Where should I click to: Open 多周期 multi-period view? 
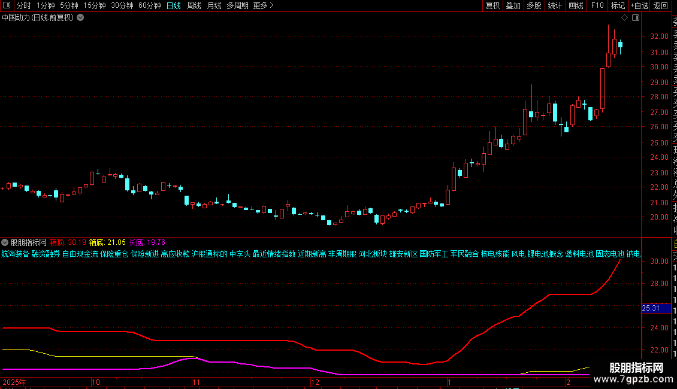(237, 5)
